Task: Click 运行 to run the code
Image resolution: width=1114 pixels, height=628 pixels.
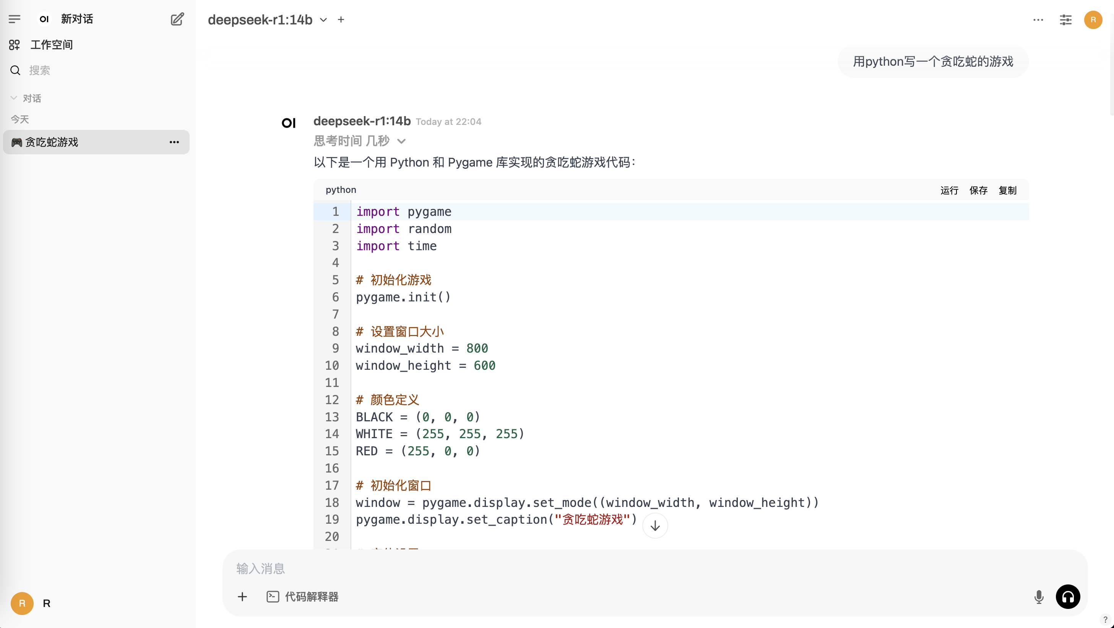Action: (949, 190)
